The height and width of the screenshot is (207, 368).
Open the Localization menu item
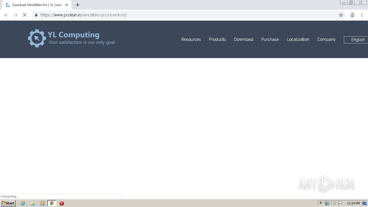click(298, 39)
